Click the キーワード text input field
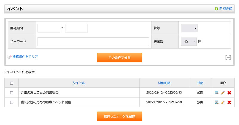Viewport: 239px width, 125px height. pos(93,42)
